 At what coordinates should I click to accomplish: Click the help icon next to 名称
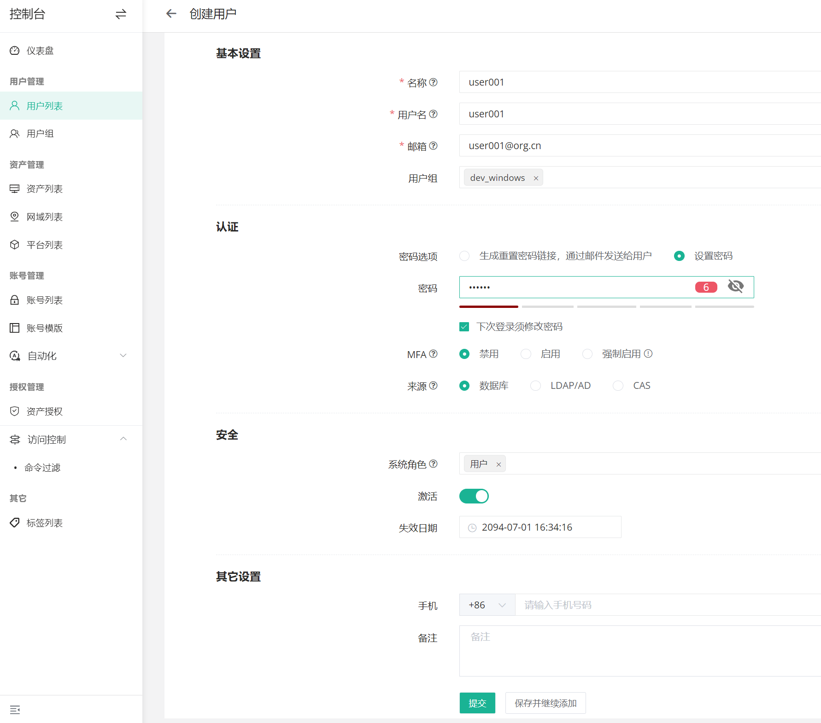click(433, 82)
